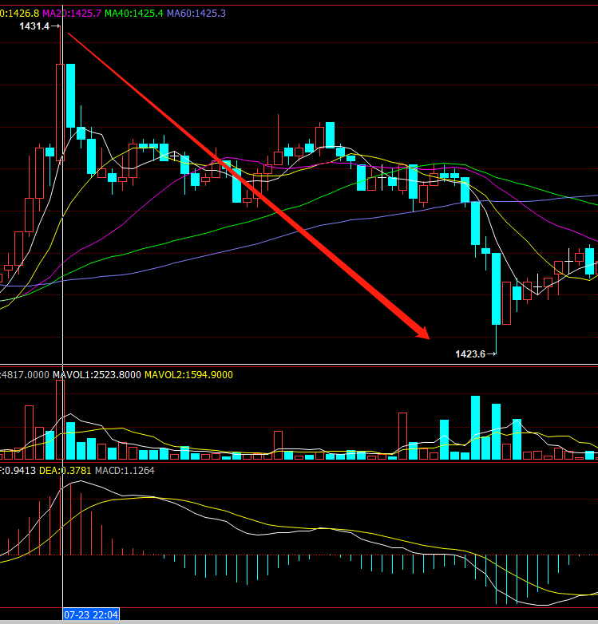598x624 pixels.
Task: Click the 0.9413 DIF value
Action: 18,470
